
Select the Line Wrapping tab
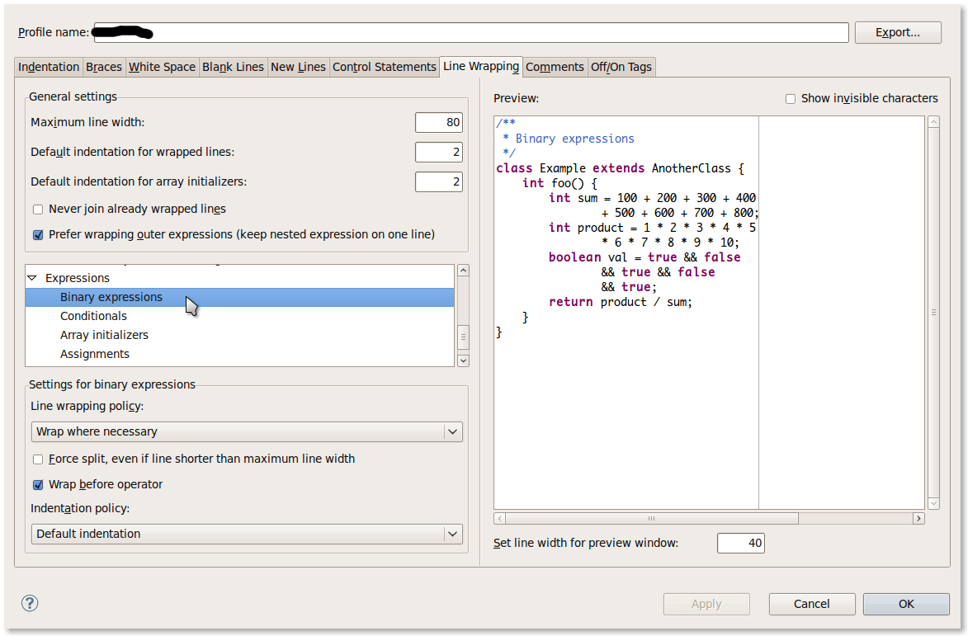tap(481, 66)
